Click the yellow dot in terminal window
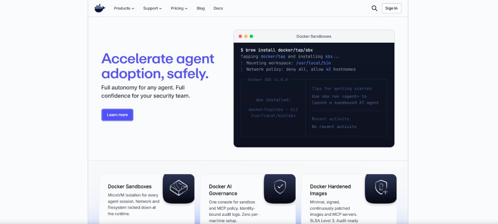Image resolution: width=498 pixels, height=224 pixels. [246, 36]
